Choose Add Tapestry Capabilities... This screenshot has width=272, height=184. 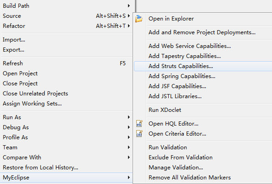point(203,56)
